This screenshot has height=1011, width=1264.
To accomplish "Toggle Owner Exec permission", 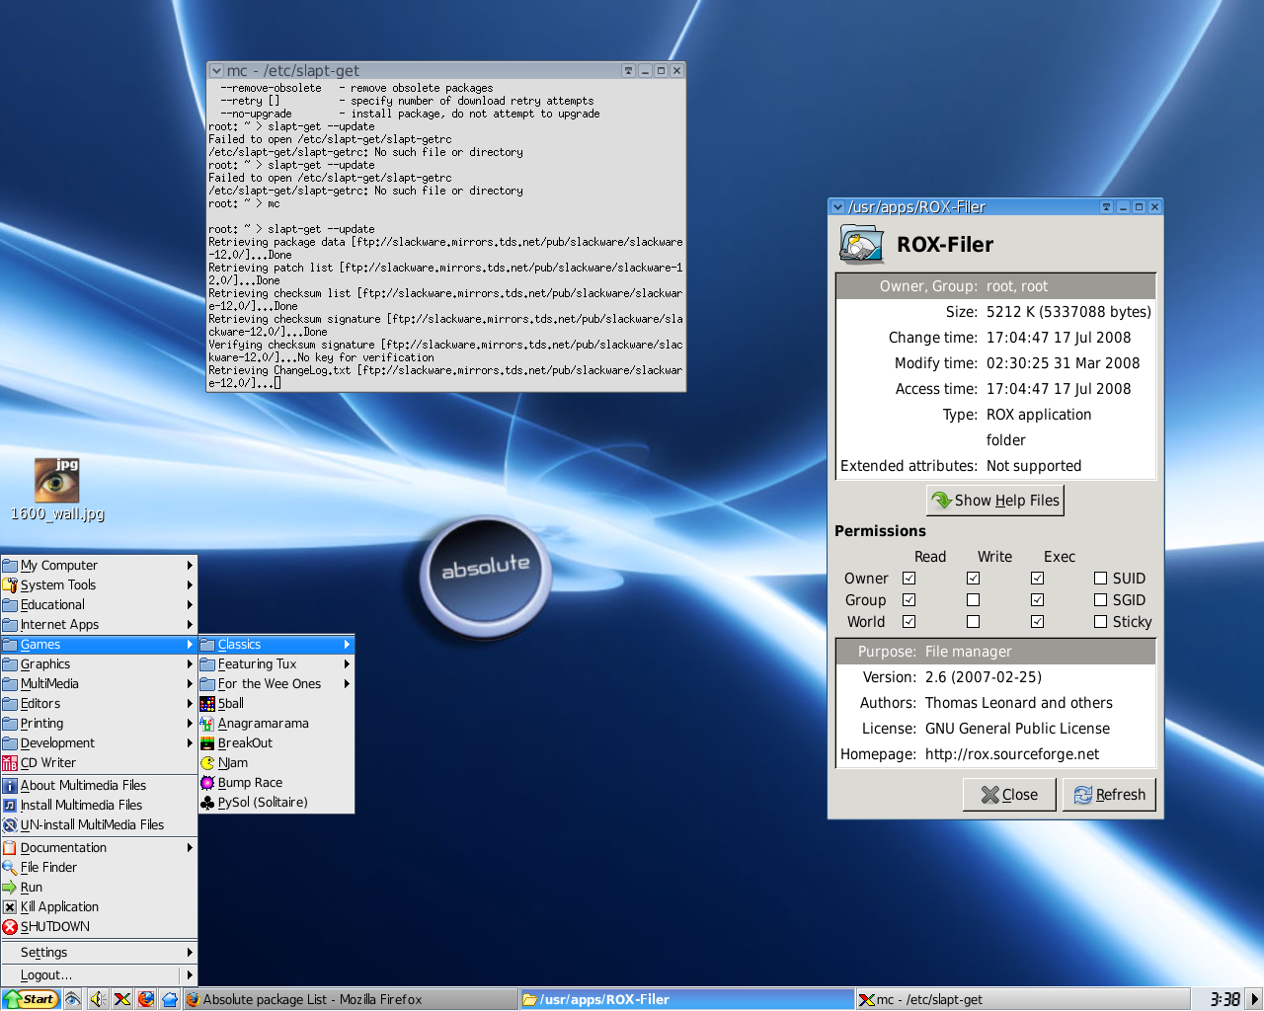I will (x=1037, y=579).
